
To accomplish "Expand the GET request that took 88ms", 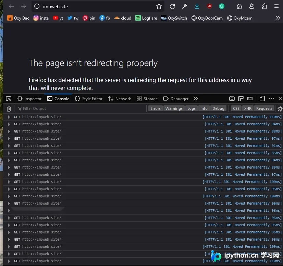I will pos(9,131).
